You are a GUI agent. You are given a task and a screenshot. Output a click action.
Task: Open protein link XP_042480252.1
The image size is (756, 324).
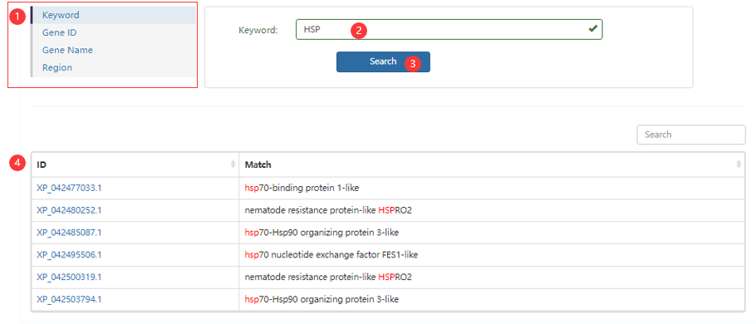[x=69, y=210]
